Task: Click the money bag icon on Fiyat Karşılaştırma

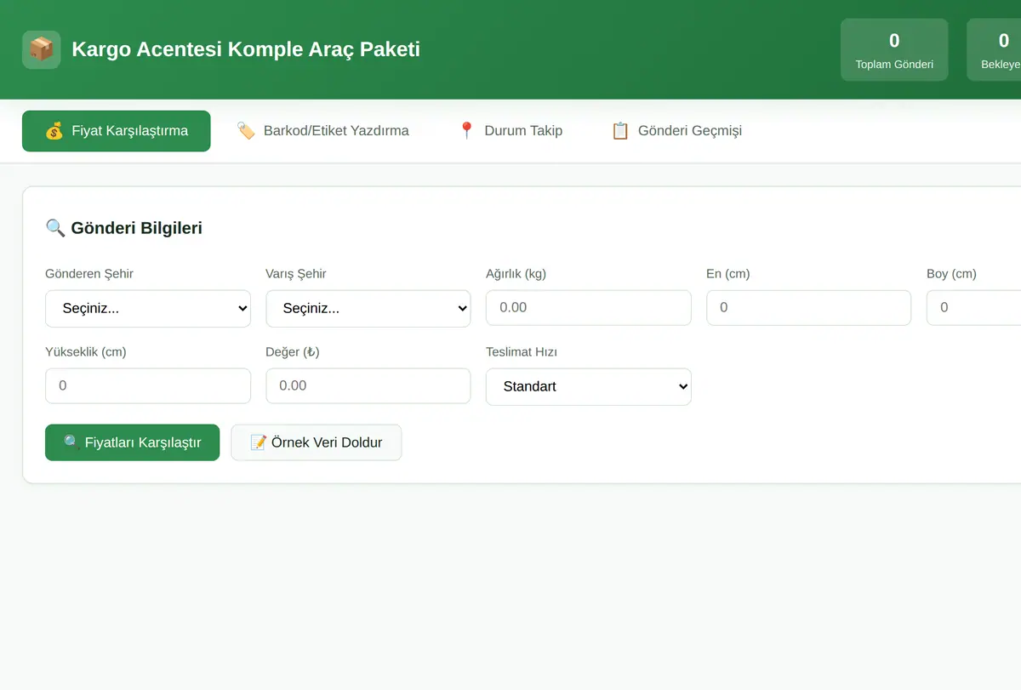Action: pos(54,131)
